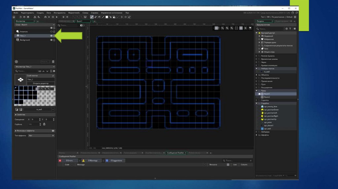Switch to the Сообщения Feather tab
Screen dimensions: 338x189
click(176, 153)
